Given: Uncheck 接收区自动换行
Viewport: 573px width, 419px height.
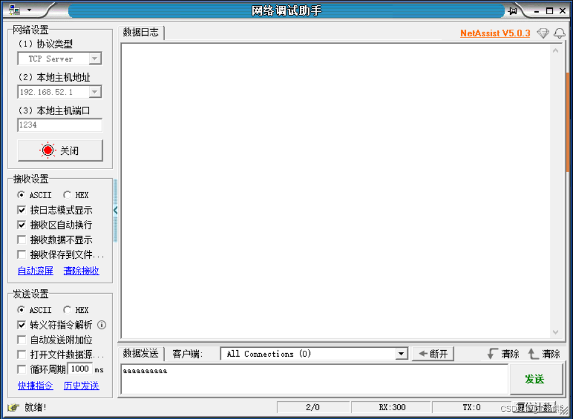Looking at the screenshot, I should (x=21, y=225).
